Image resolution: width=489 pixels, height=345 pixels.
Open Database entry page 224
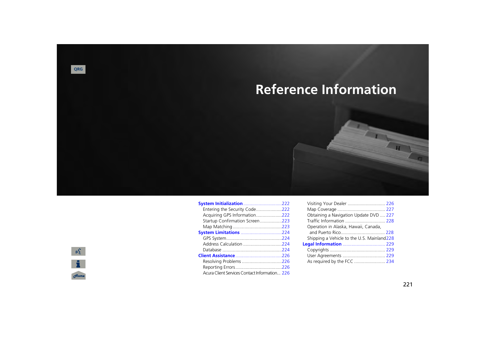(x=246, y=250)
